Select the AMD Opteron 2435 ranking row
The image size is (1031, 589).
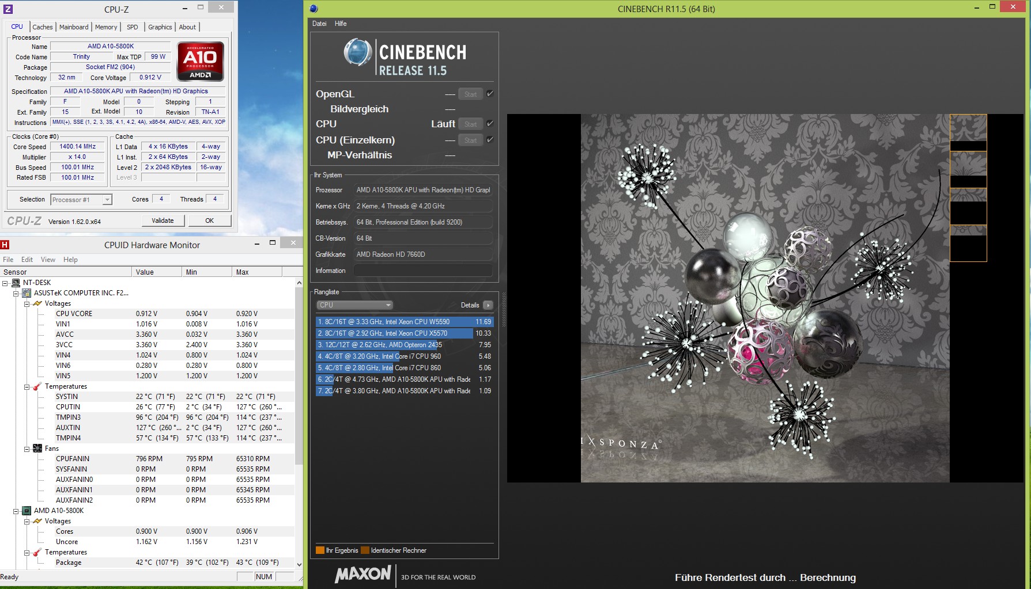pyautogui.click(x=405, y=345)
